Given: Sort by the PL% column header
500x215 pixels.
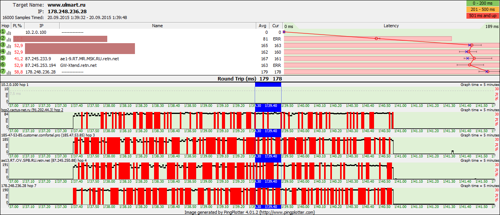Looking at the screenshot, I should pyautogui.click(x=18, y=26).
